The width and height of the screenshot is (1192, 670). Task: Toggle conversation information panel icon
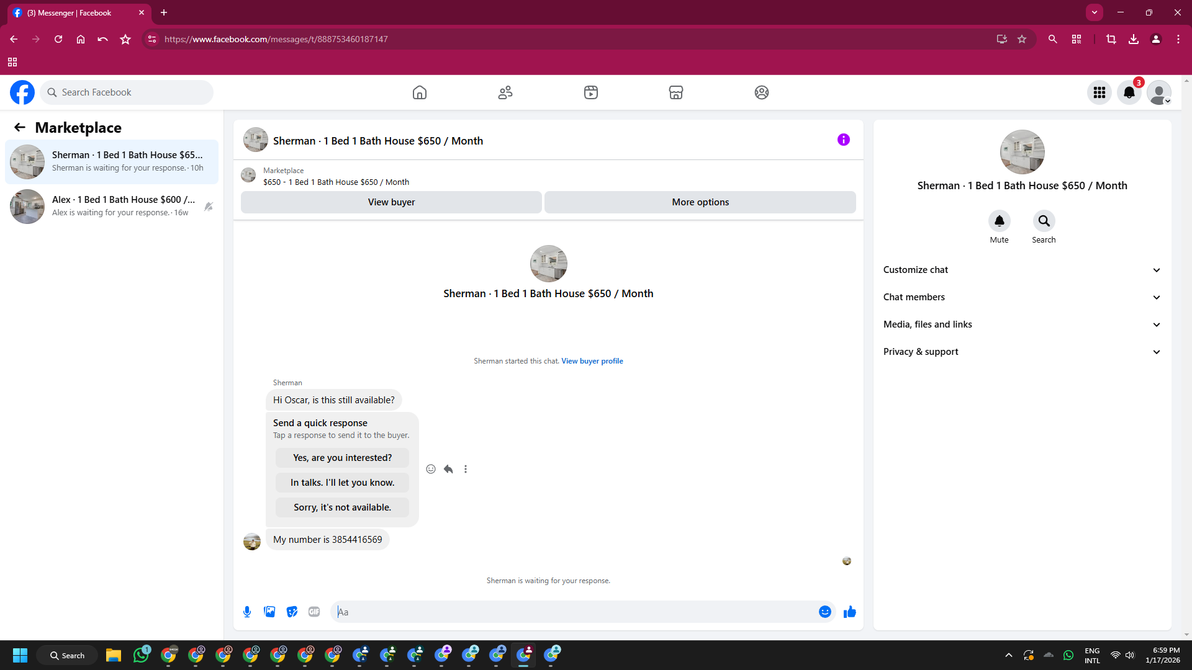click(x=843, y=140)
